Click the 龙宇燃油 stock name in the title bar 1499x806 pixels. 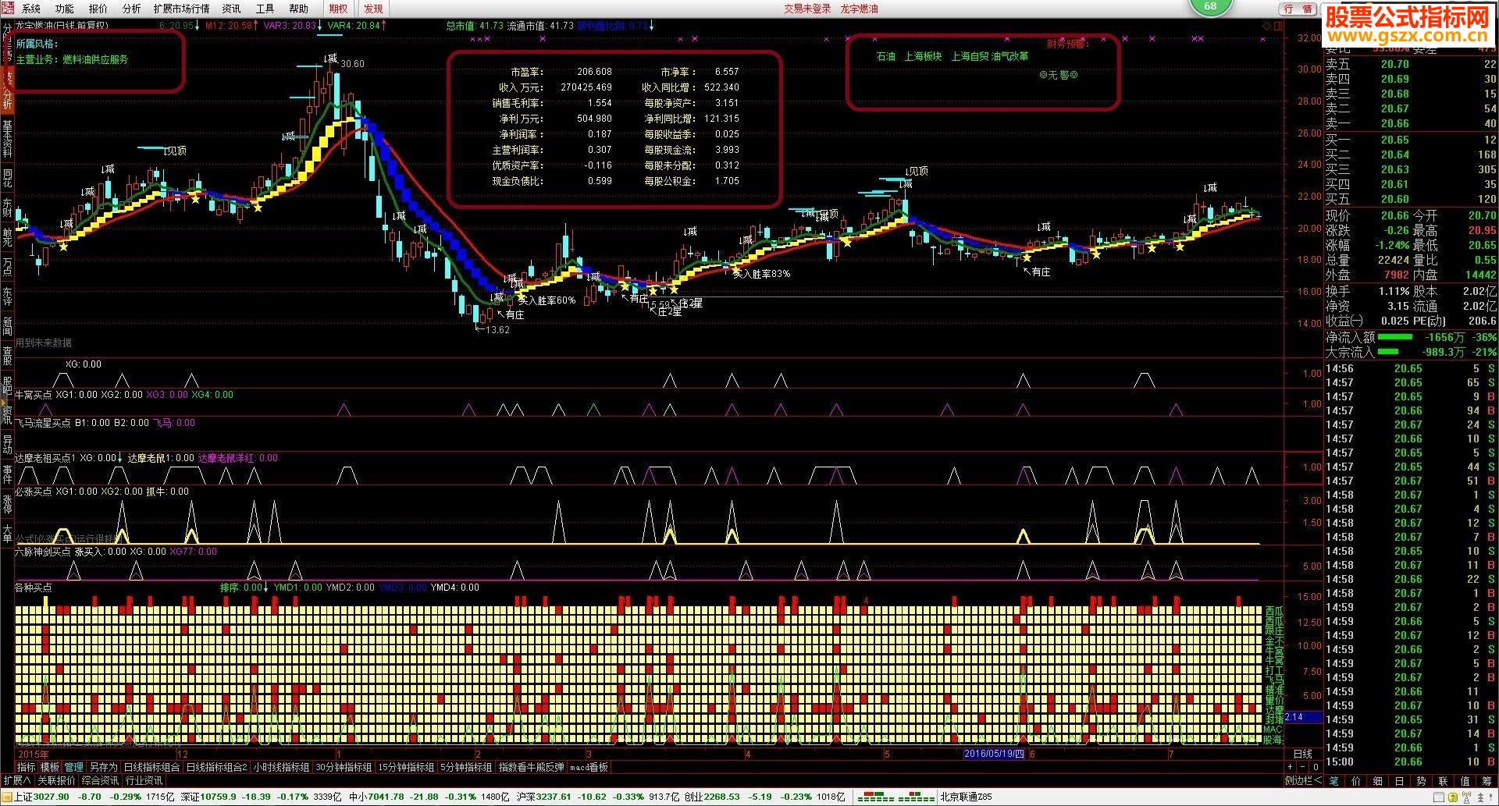tap(859, 9)
